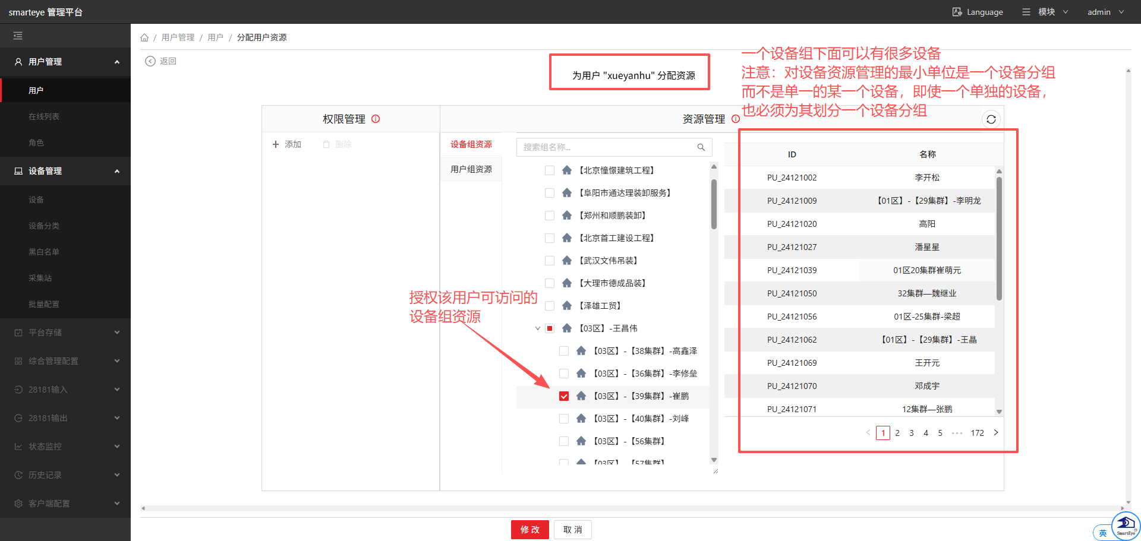
Task: Click the info icon beside 权限管理
Action: [376, 119]
